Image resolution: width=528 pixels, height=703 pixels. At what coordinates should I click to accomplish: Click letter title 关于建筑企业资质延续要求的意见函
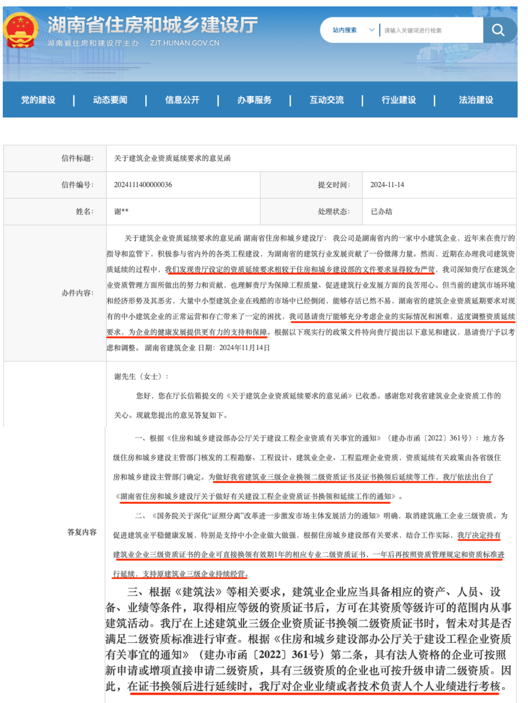[x=172, y=158]
